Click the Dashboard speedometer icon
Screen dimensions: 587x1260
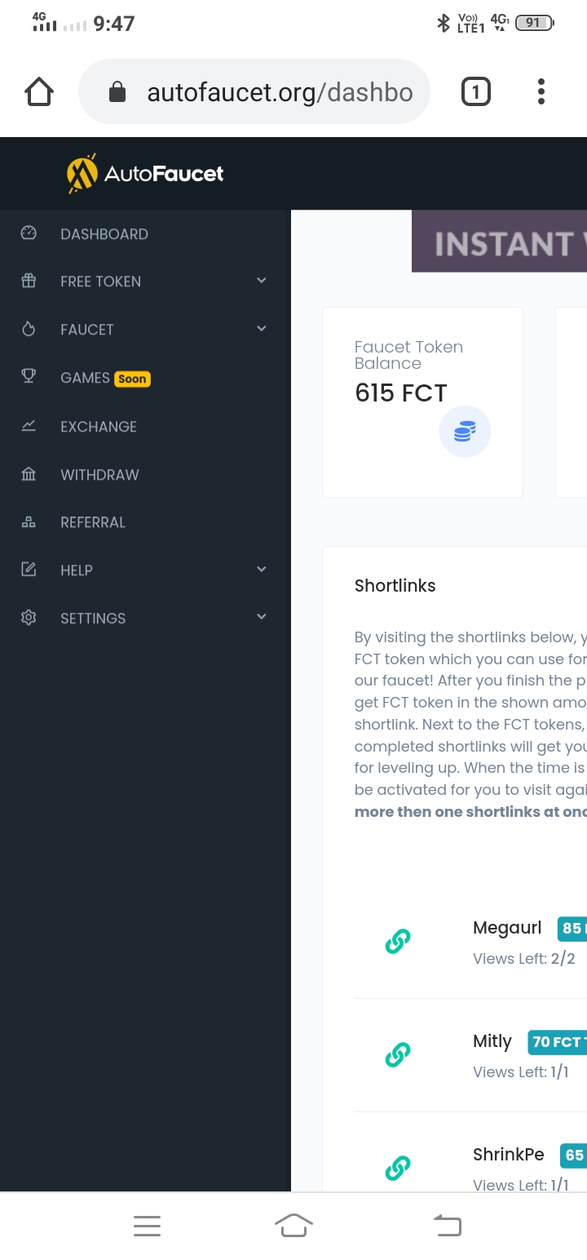click(x=29, y=233)
